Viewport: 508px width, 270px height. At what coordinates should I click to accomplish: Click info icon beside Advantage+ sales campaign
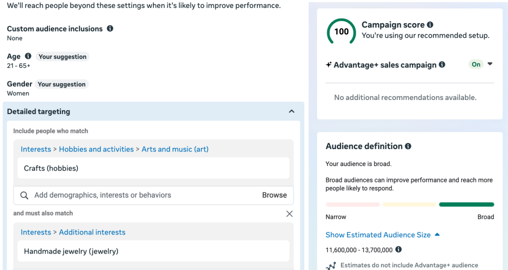pyautogui.click(x=442, y=64)
